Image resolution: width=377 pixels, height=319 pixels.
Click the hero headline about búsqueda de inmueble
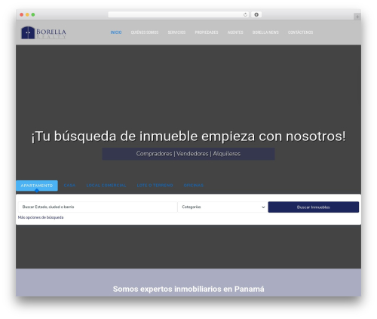coord(188,136)
